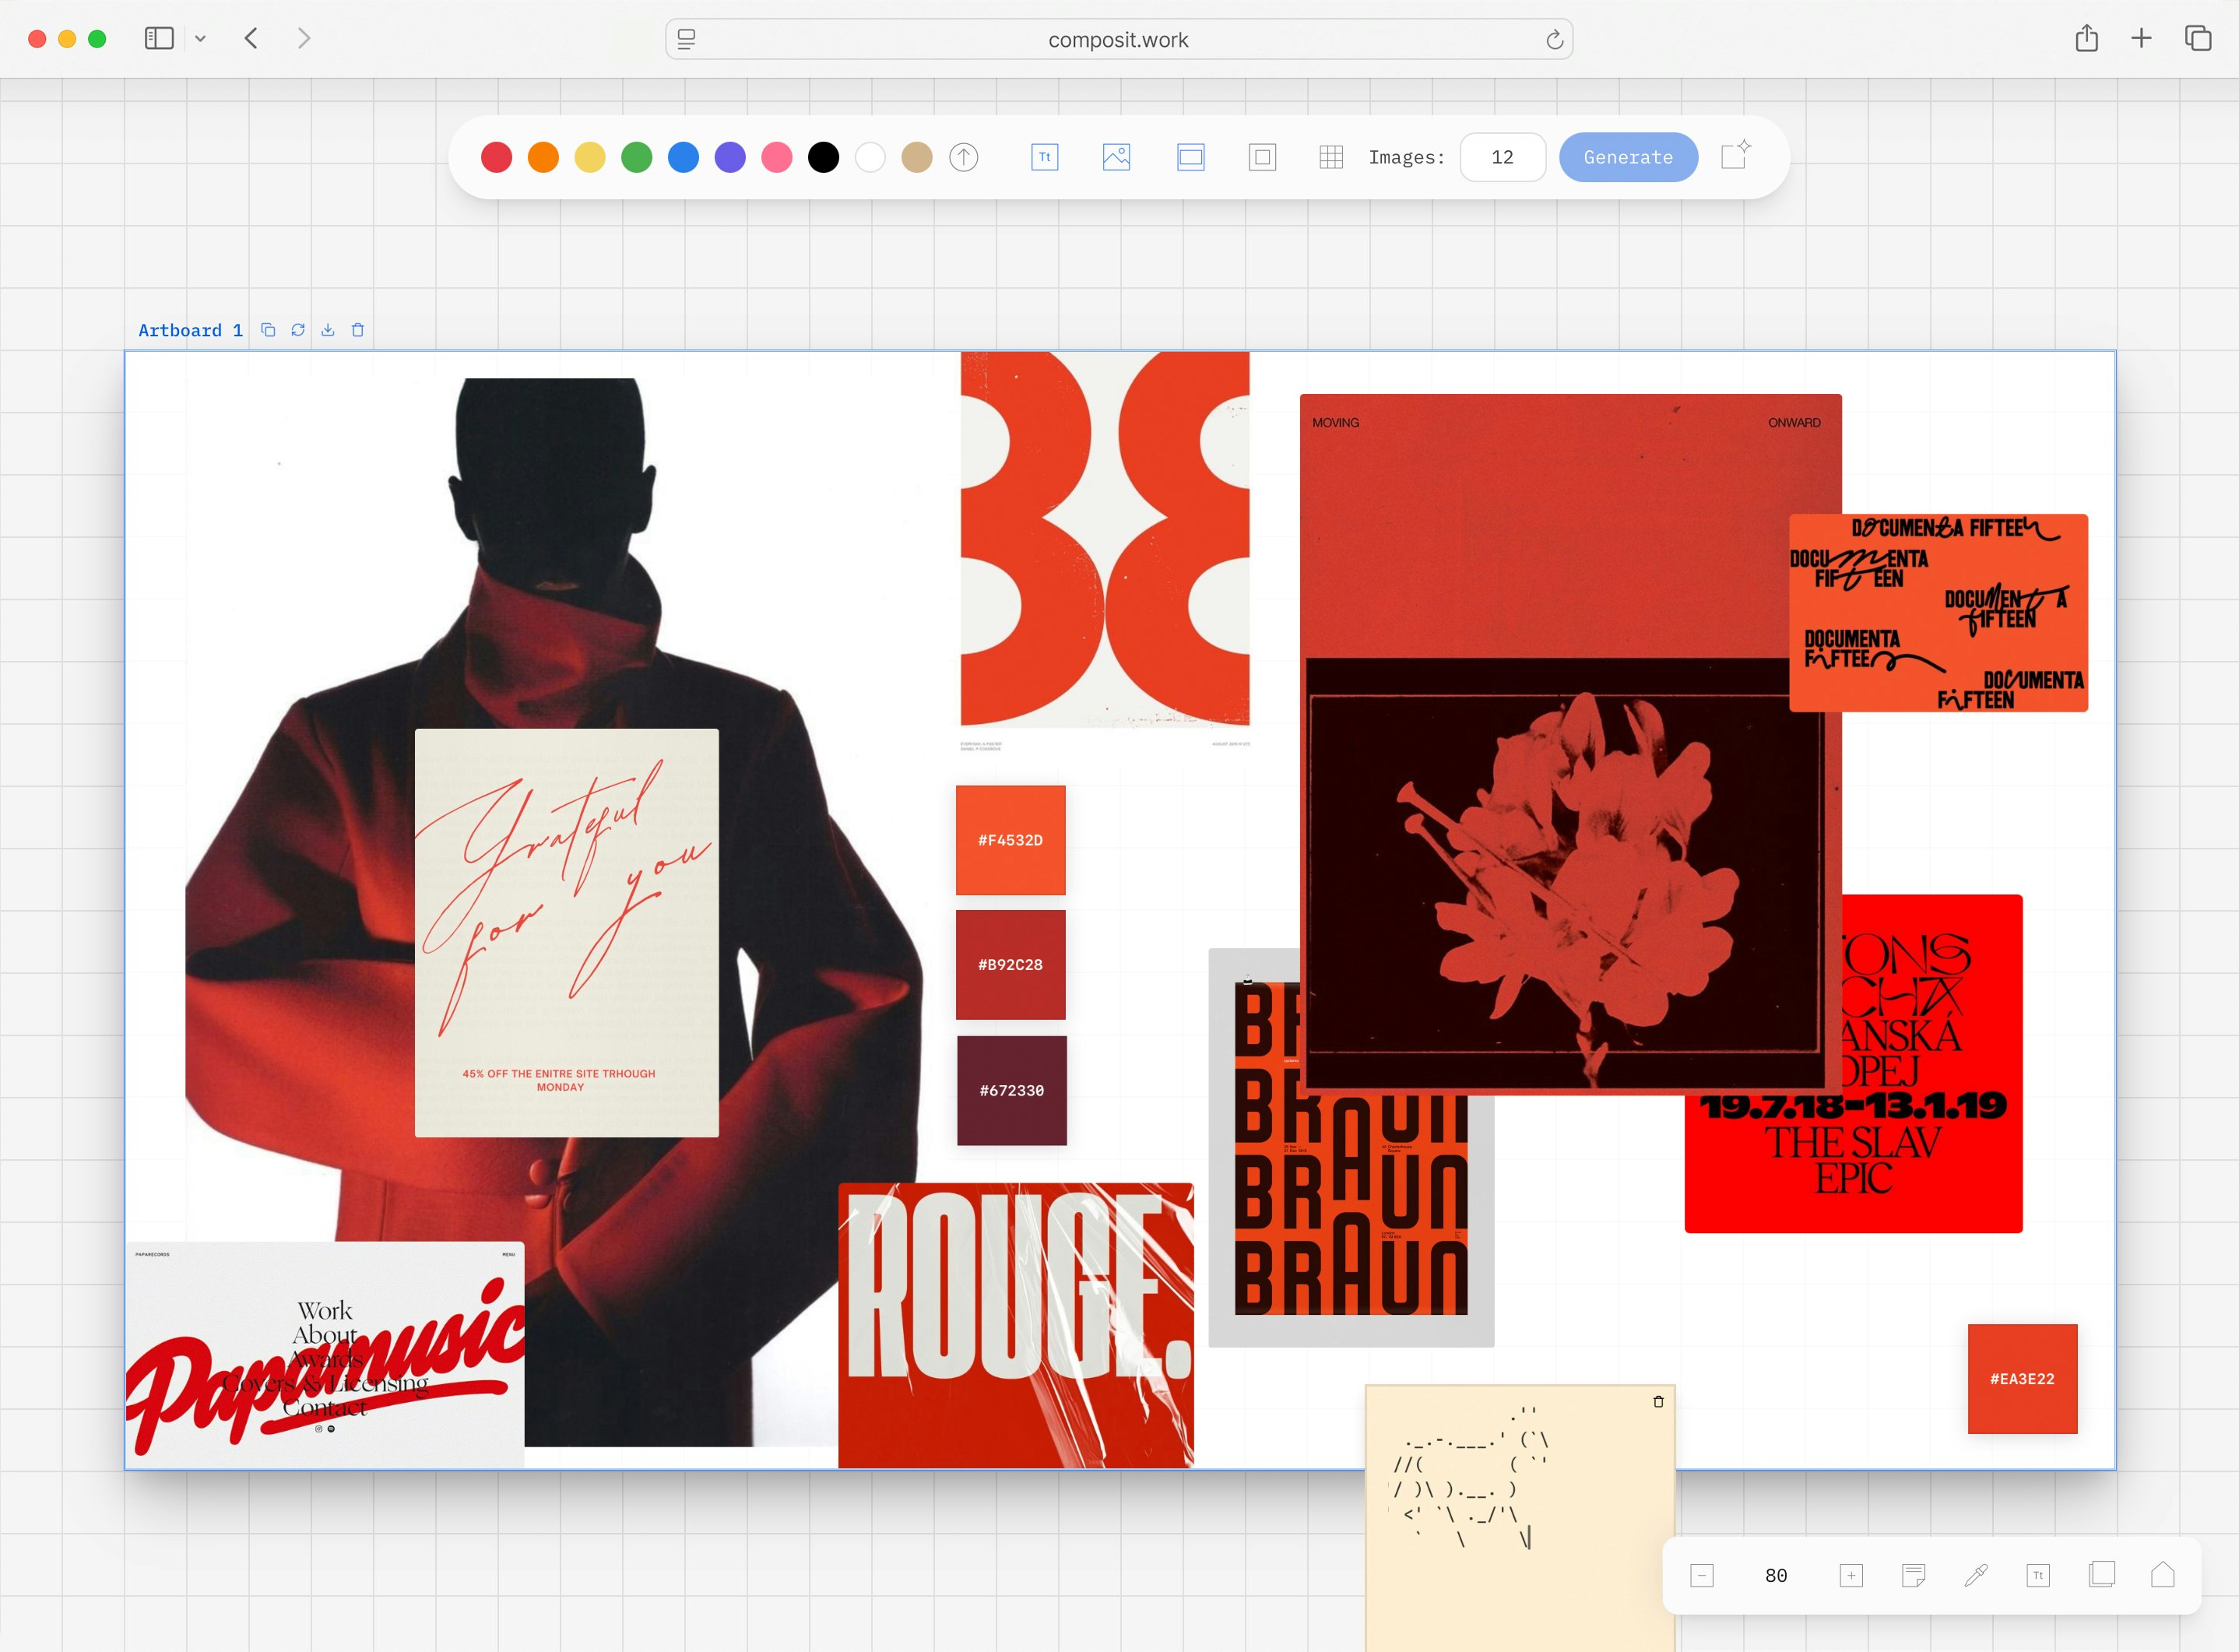Screen dimensions: 2239x1652
Task: Select the #B92C28 color swatch
Action: (1011, 965)
